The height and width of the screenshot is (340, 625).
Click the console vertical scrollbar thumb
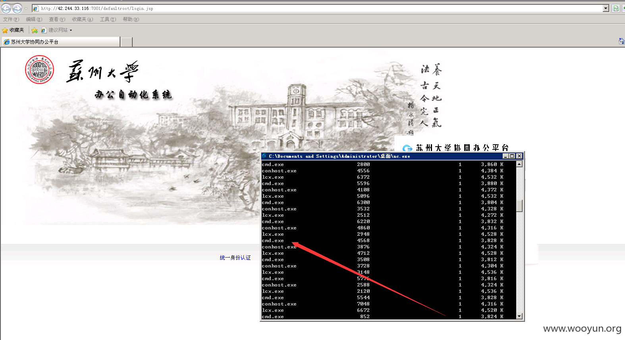[519, 206]
